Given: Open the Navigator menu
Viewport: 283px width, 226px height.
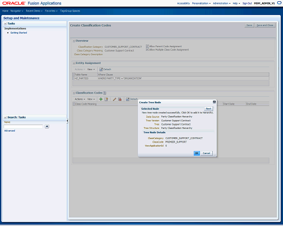Looking at the screenshot, I should 17,11.
